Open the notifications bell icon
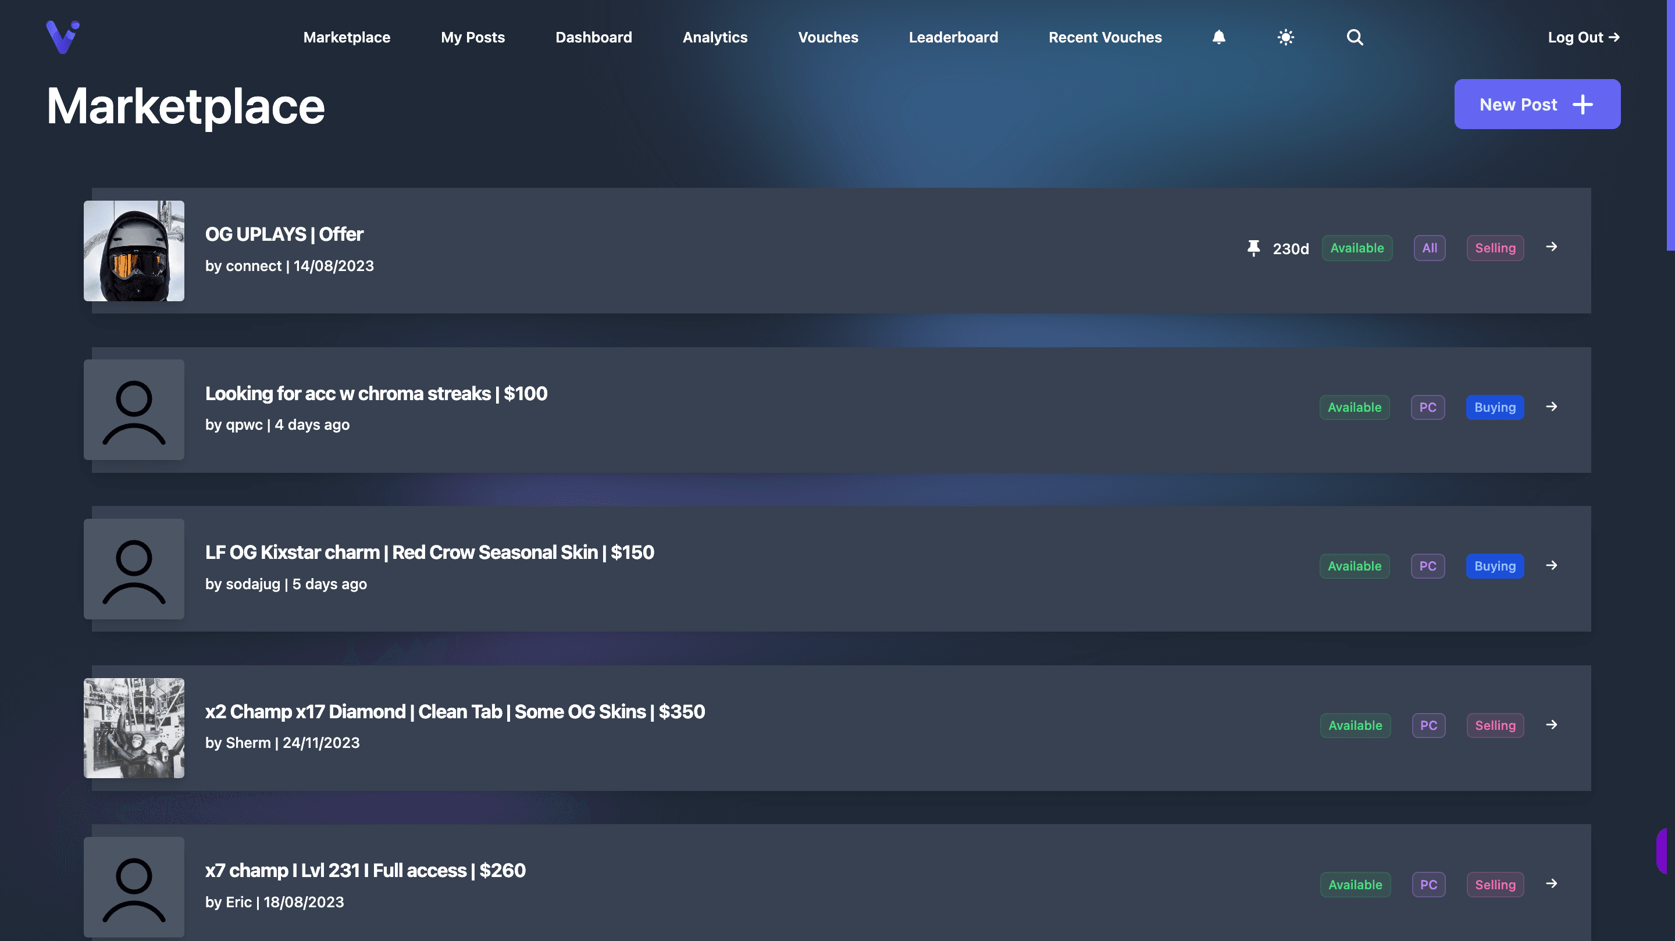The width and height of the screenshot is (1675, 941). point(1218,37)
